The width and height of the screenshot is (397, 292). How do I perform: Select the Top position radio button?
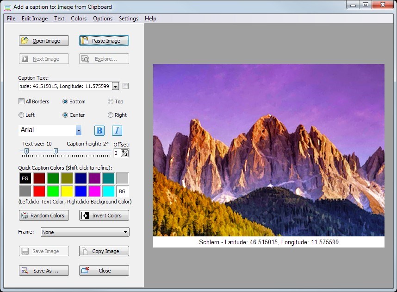[x=111, y=102]
